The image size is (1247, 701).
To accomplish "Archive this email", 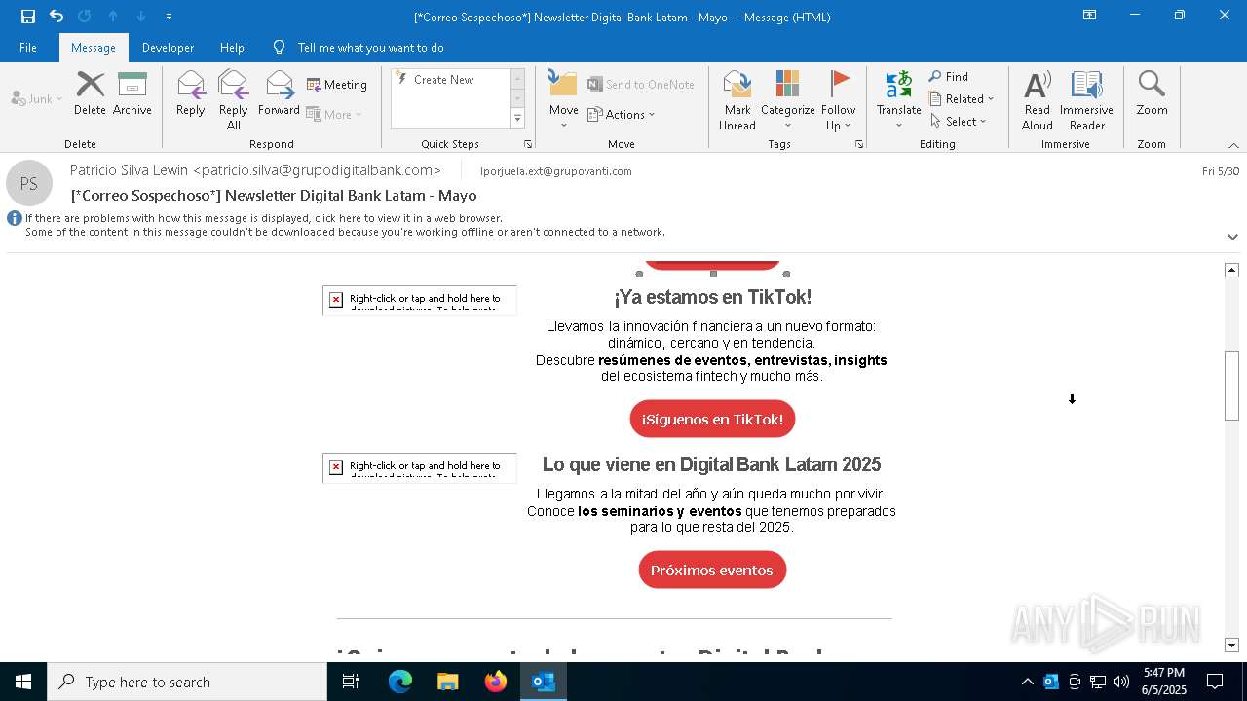I will click(x=132, y=94).
